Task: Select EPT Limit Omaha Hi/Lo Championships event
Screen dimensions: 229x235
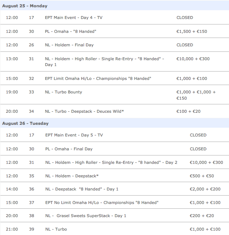Action: (98, 78)
